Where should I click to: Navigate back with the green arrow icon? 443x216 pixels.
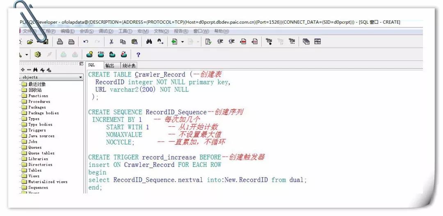tap(175, 42)
